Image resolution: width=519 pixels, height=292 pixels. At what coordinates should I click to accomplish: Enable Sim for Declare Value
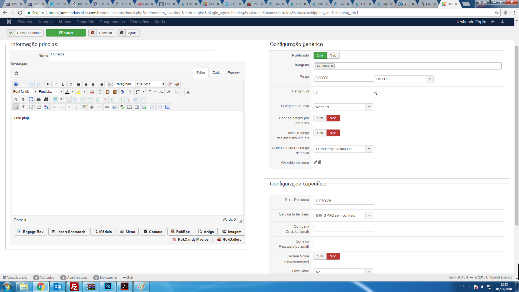pos(320,256)
